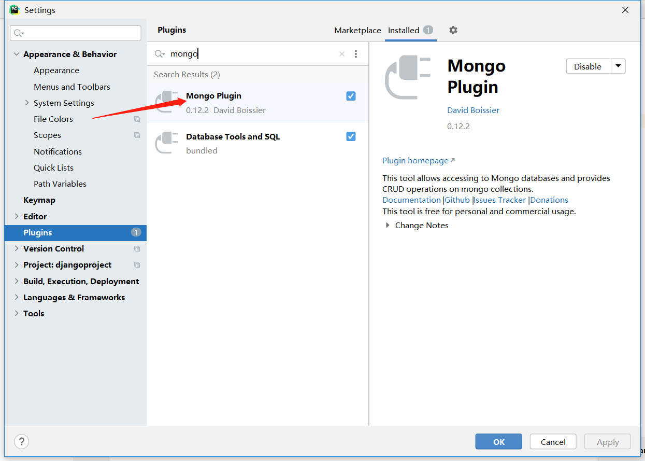645x461 pixels.
Task: Click the Search Results (2) label
Action: click(187, 75)
